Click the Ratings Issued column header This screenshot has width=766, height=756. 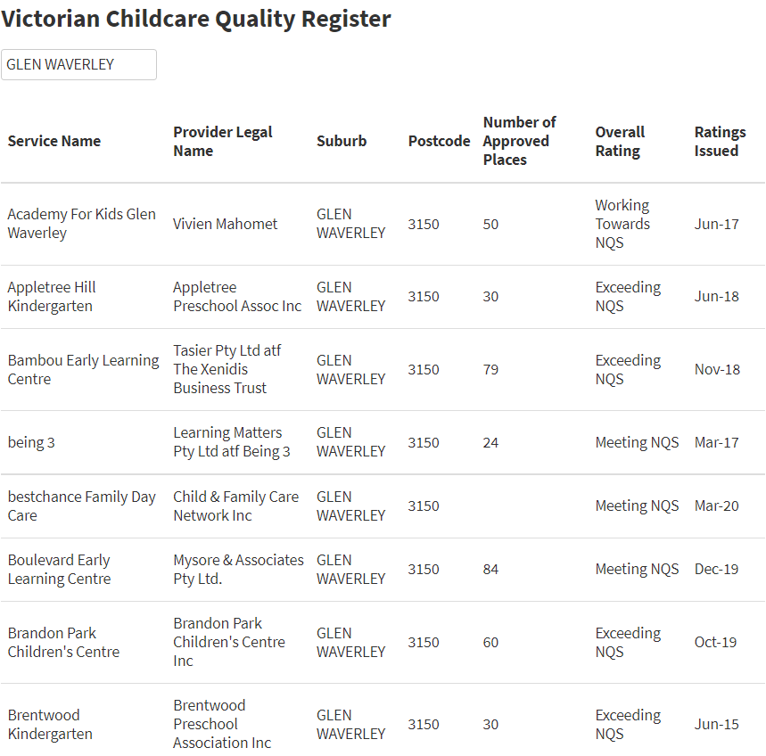tap(721, 141)
